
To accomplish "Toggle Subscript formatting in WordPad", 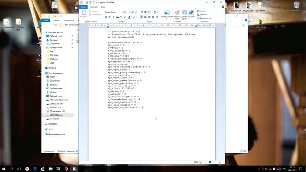I will pos(121,17).
